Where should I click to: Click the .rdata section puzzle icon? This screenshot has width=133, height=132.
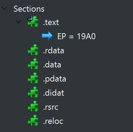[33, 50]
